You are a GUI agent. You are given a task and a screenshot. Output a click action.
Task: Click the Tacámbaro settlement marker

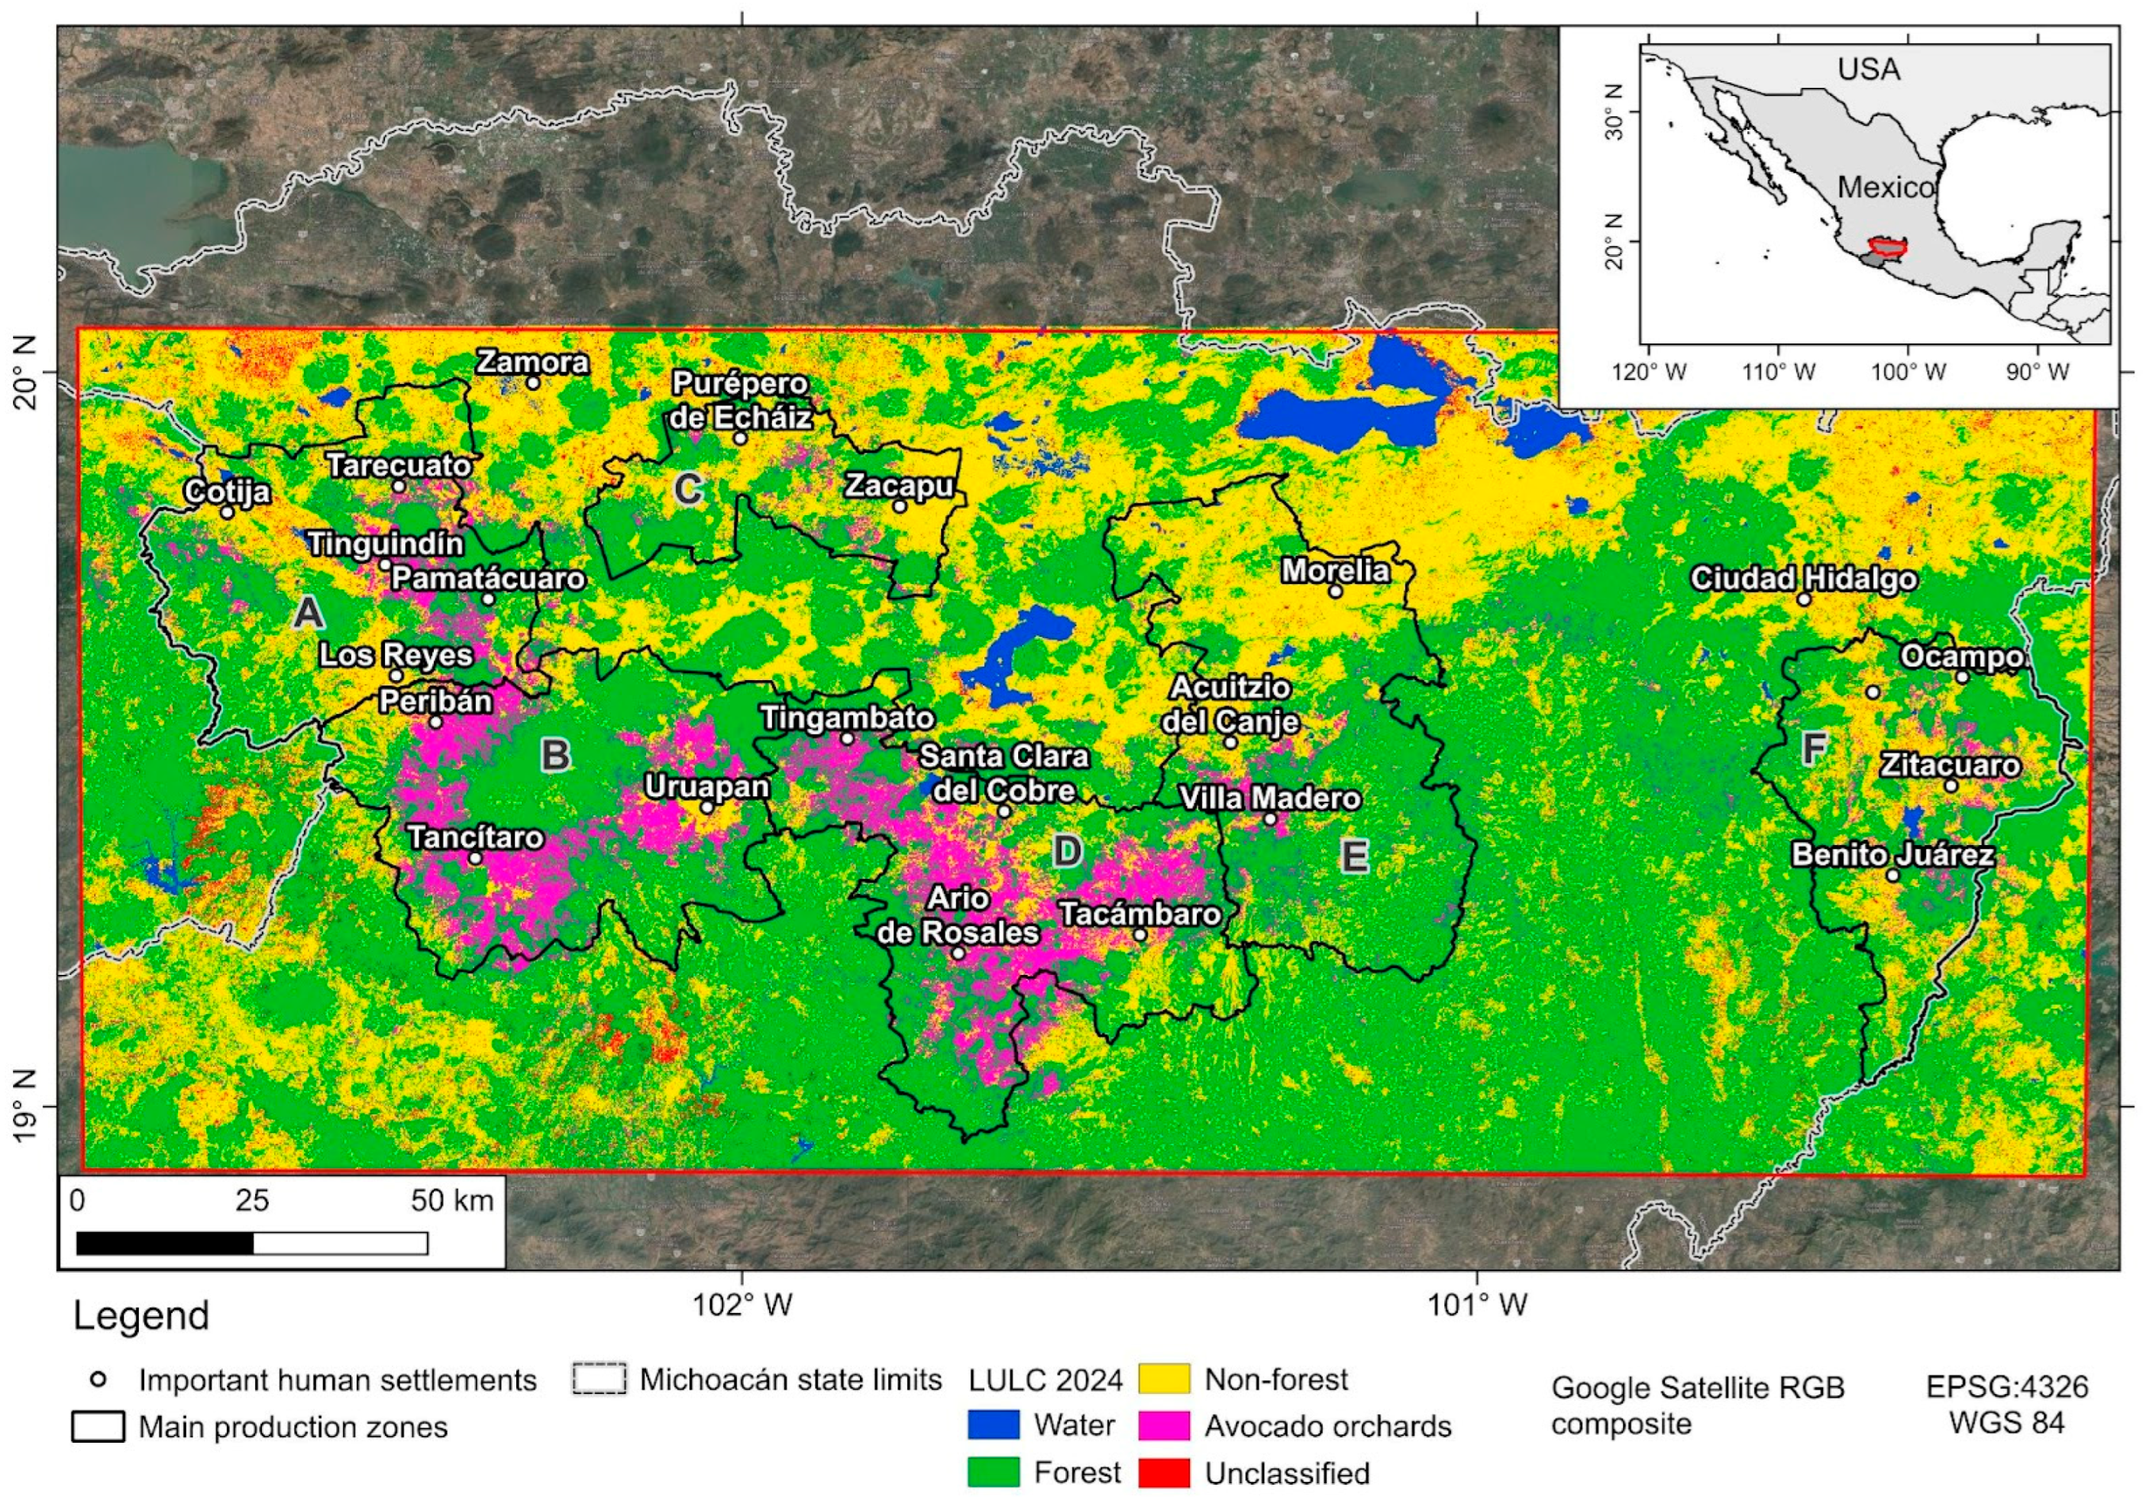pyautogui.click(x=1140, y=934)
